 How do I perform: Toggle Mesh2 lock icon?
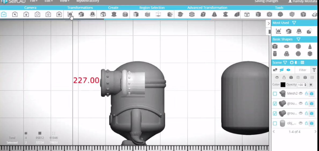[306, 93]
